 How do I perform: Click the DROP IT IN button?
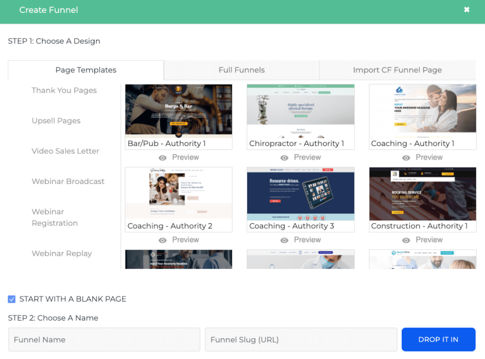click(438, 340)
